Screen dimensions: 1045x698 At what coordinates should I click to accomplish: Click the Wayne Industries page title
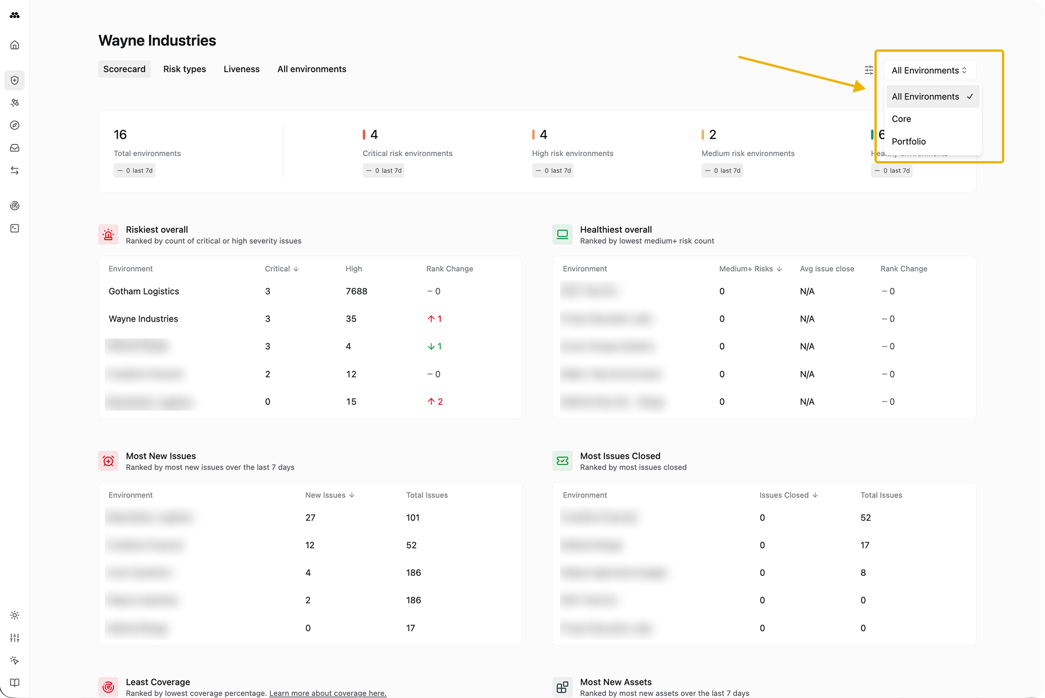(x=157, y=41)
